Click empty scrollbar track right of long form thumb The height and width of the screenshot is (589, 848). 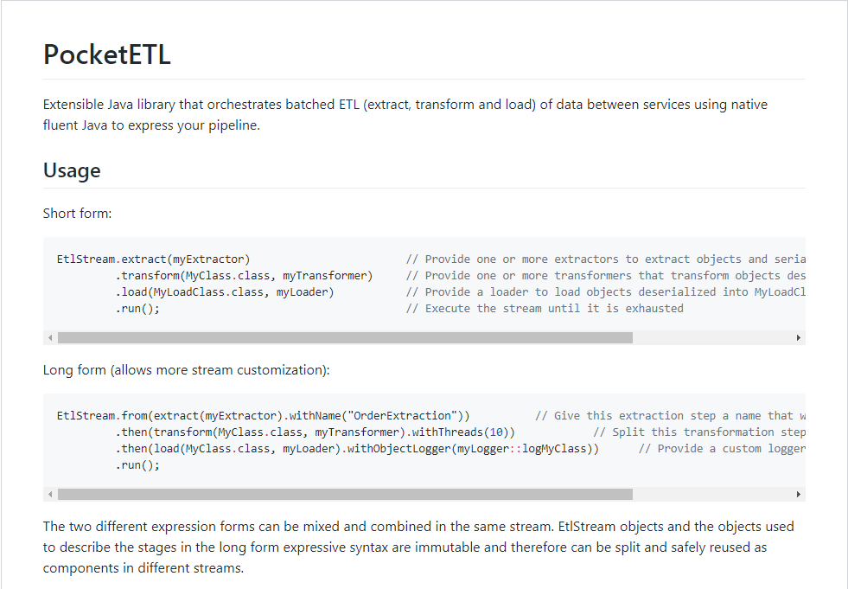pyautogui.click(x=712, y=494)
